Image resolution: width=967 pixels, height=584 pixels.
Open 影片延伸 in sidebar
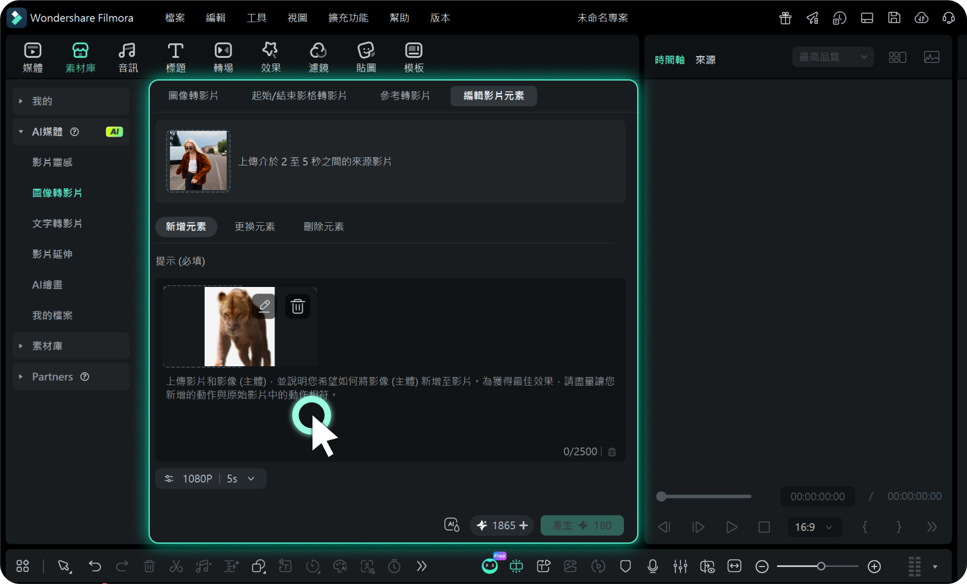tap(52, 254)
